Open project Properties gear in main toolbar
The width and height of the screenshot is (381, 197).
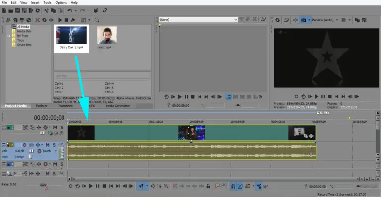click(38, 11)
